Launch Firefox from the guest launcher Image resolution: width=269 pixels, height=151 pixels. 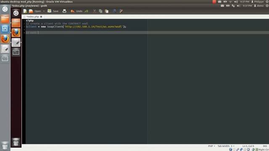16,33
